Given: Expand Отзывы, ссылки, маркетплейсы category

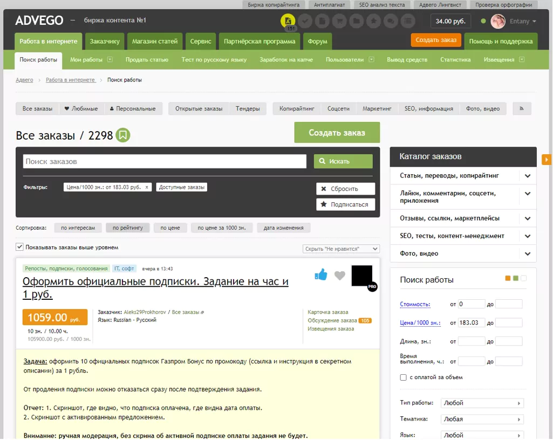Looking at the screenshot, I should 528,218.
